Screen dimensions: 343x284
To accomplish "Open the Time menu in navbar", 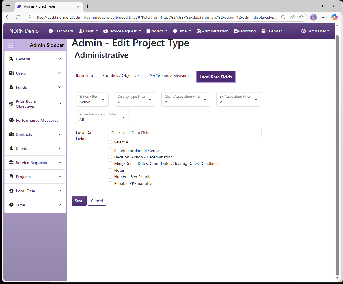I will coord(182,31).
